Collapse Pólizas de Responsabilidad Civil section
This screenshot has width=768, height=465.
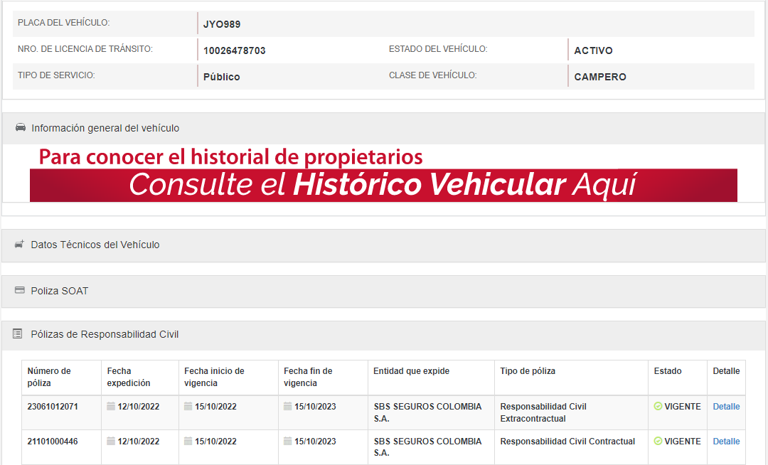coord(105,334)
